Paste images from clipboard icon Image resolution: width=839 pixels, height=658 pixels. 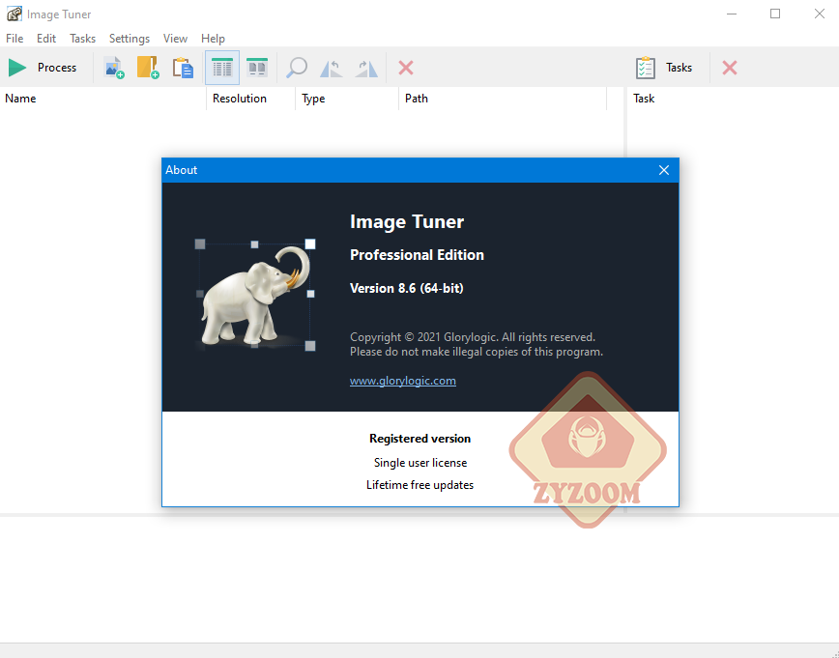click(x=183, y=68)
